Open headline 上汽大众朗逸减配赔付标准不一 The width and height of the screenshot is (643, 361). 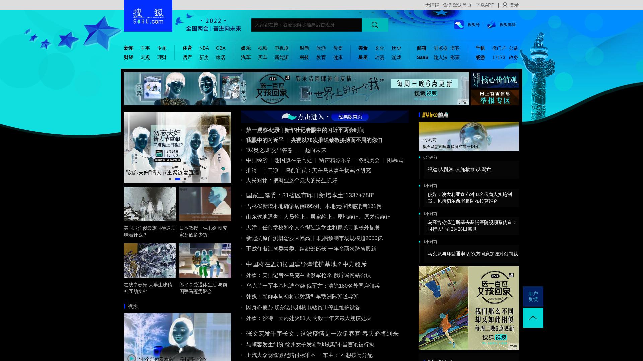pyautogui.click(x=310, y=355)
